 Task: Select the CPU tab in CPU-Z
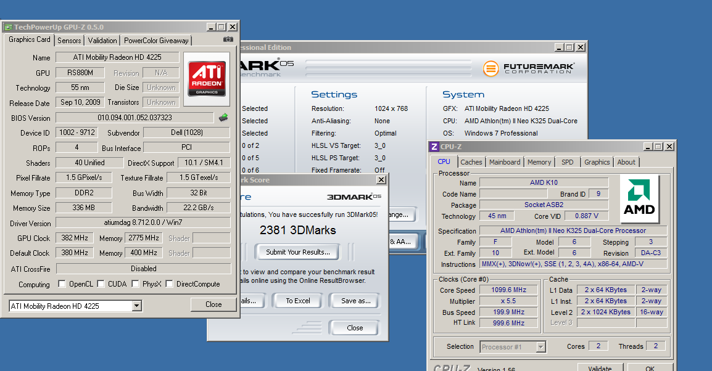444,161
